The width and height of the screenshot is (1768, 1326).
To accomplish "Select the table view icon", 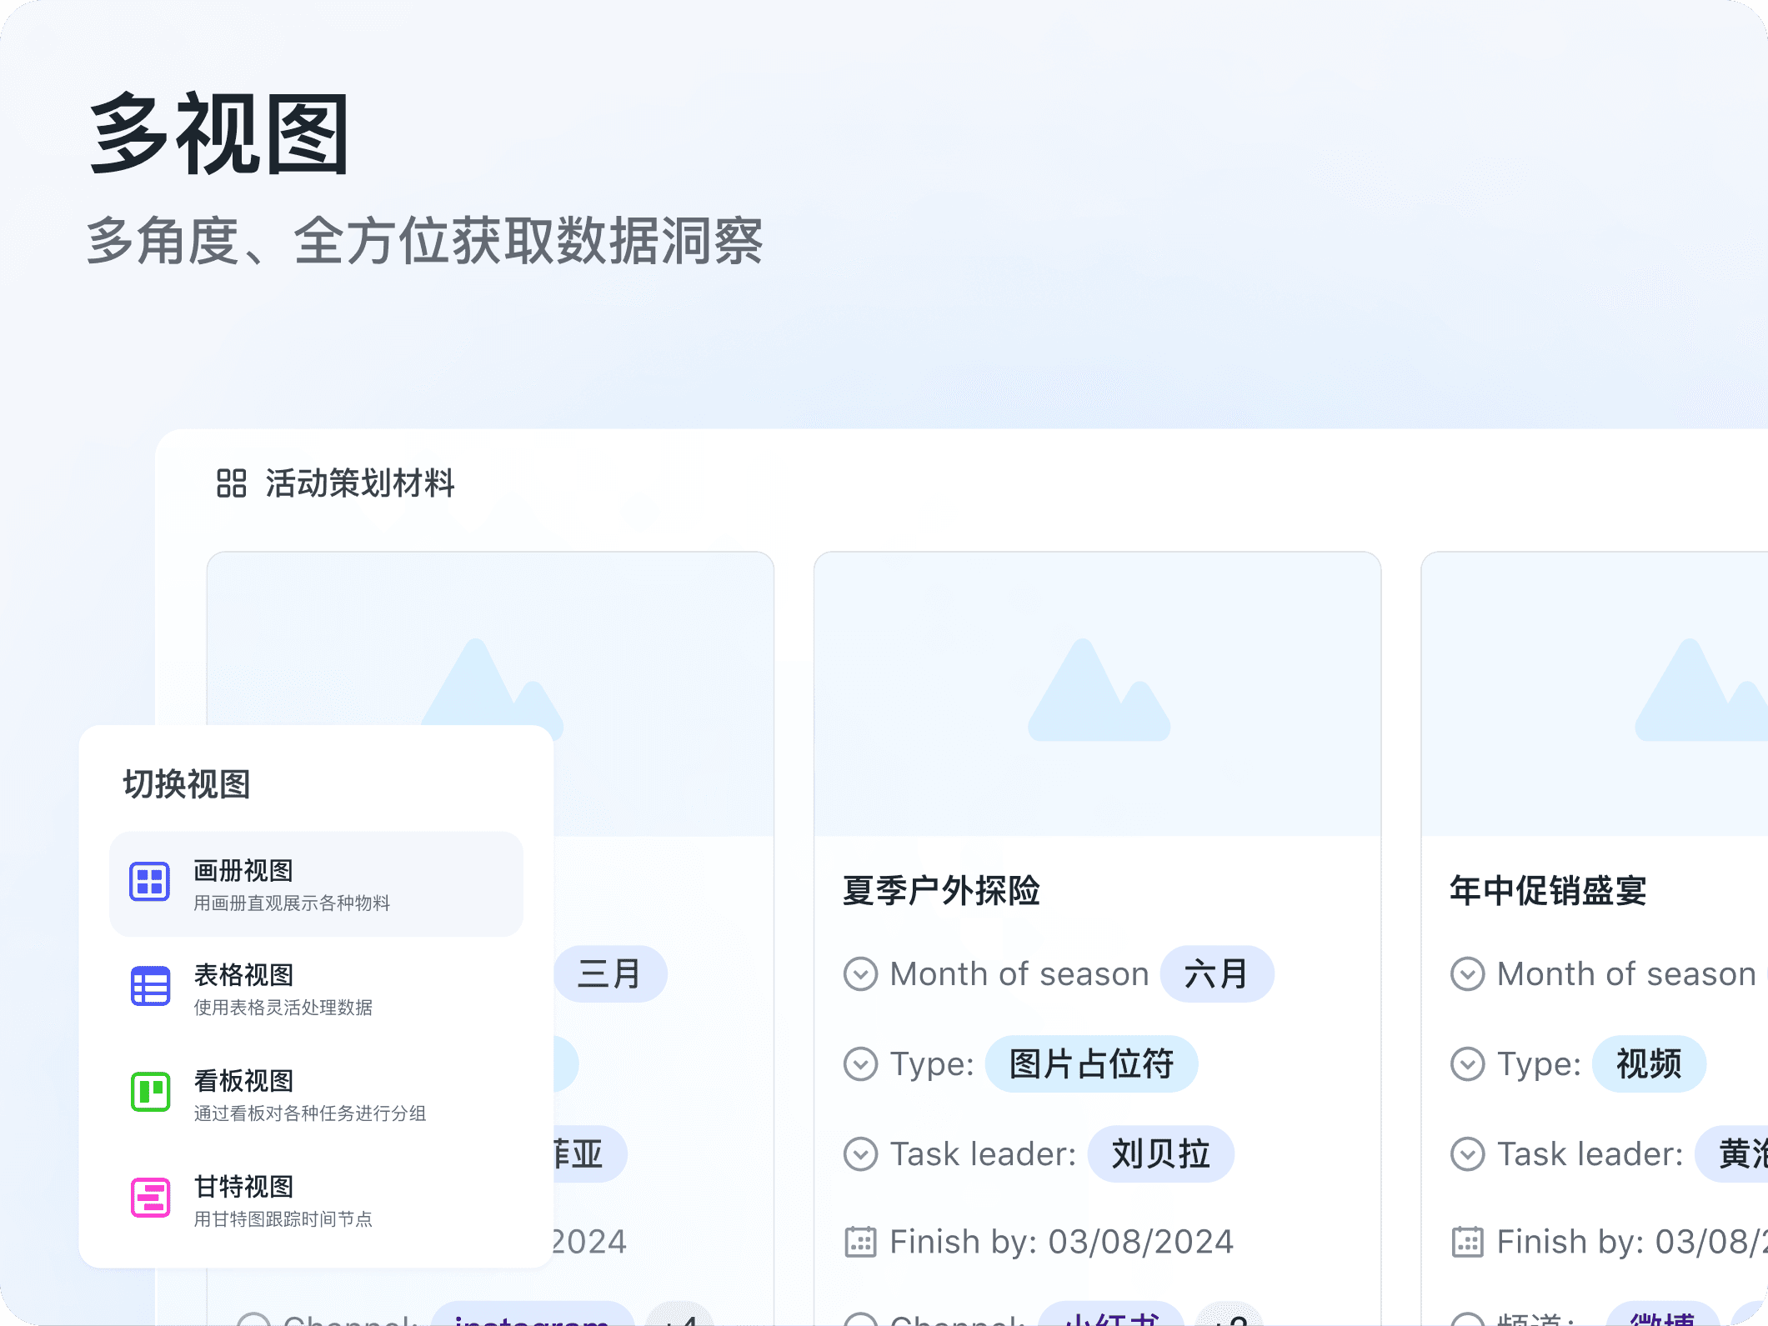I will pos(150,987).
